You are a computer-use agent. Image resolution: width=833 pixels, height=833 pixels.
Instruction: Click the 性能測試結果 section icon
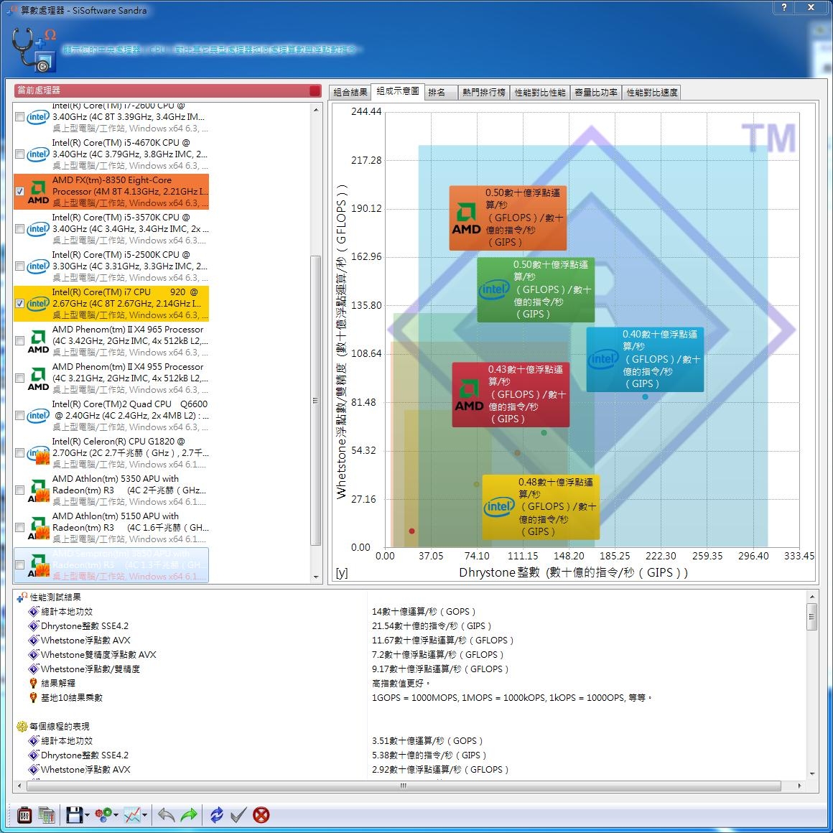tap(22, 597)
